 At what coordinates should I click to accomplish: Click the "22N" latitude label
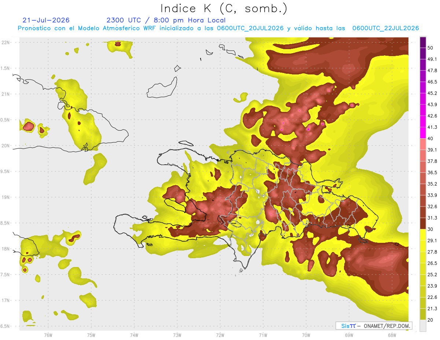(5, 42)
